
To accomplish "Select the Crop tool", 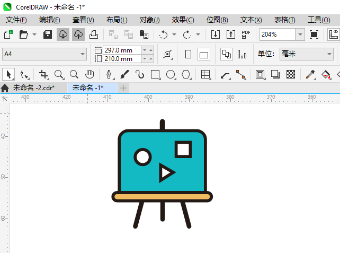I will tap(43, 74).
